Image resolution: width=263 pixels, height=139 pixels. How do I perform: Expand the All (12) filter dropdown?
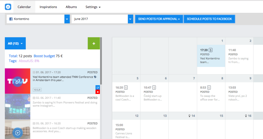15,44
